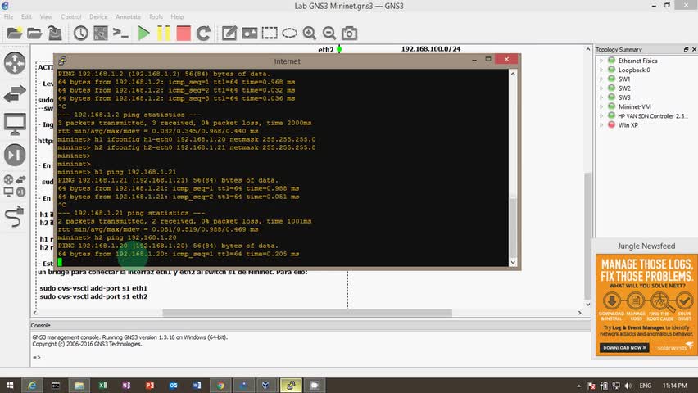The image size is (698, 393).
Task: Expand SW3 node in Topology Summary
Action: pyautogui.click(x=601, y=97)
